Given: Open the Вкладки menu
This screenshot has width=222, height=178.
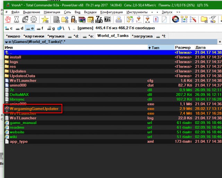Looking at the screenshot, I should [x=90, y=12].
